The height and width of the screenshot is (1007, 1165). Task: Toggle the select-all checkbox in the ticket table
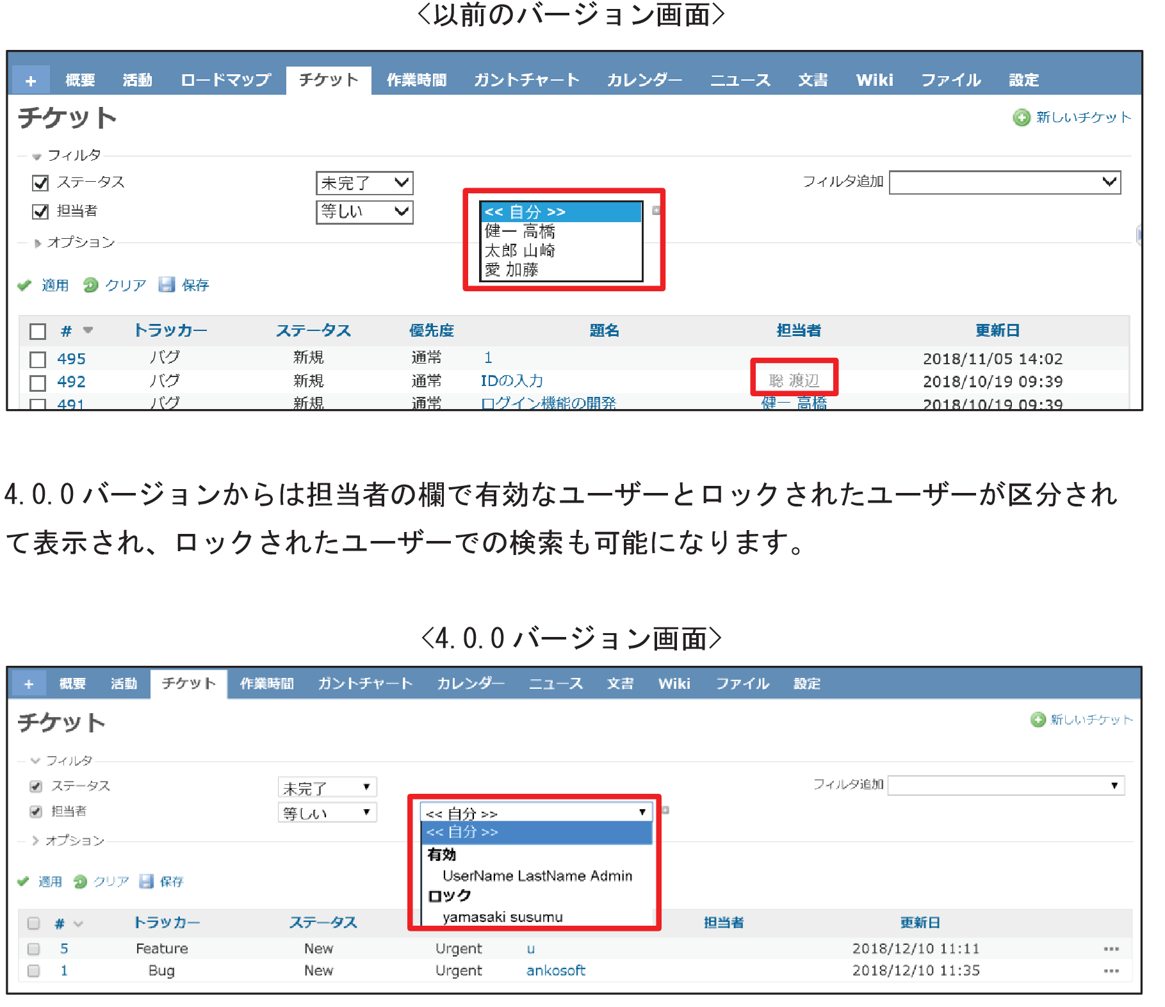point(37,331)
